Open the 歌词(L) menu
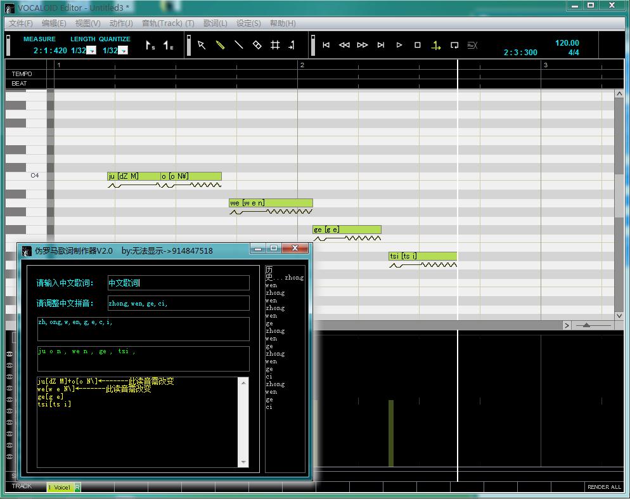 [x=215, y=23]
